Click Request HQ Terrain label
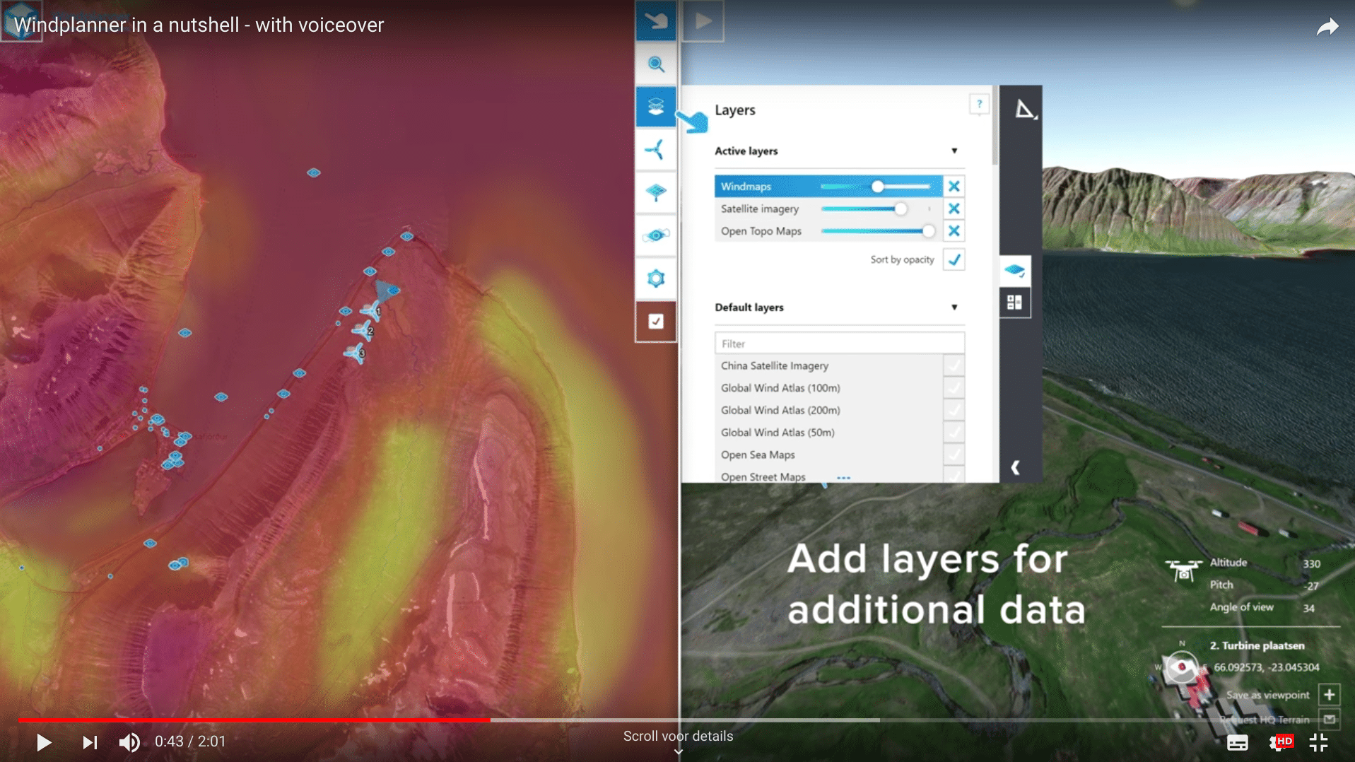The height and width of the screenshot is (762, 1355). 1265,720
